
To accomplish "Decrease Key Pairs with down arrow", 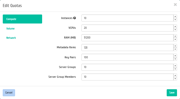I will pos(175,59).
